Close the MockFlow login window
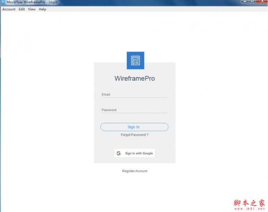Screen dimensions: 268x212 (262, 1)
